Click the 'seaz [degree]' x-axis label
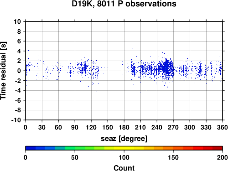The image size is (228, 171). click(x=124, y=139)
